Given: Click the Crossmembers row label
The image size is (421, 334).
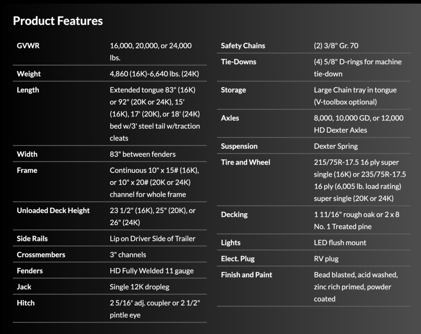Looking at the screenshot, I should point(41,254).
